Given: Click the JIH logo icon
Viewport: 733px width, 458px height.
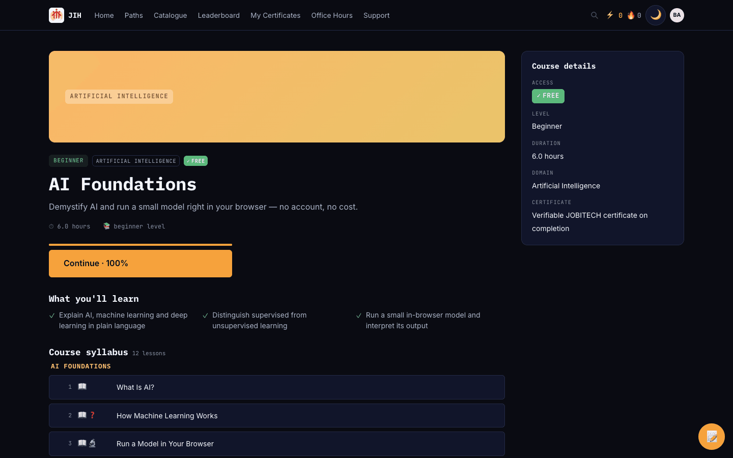Looking at the screenshot, I should point(57,15).
